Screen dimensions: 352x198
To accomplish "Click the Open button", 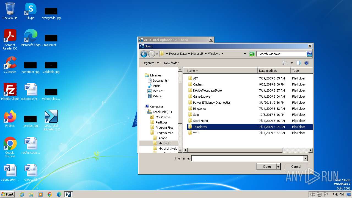I will [x=267, y=167].
